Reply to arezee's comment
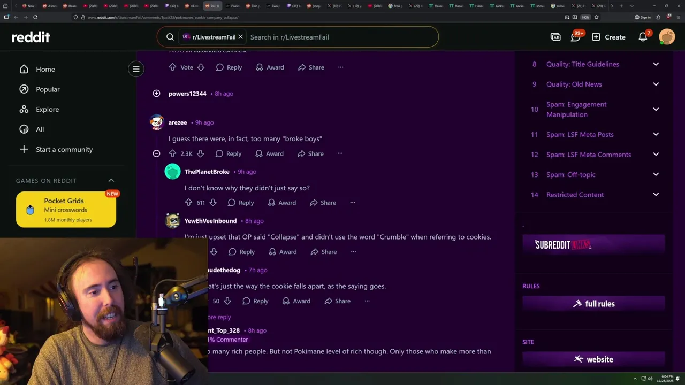The width and height of the screenshot is (685, 385). (229, 153)
